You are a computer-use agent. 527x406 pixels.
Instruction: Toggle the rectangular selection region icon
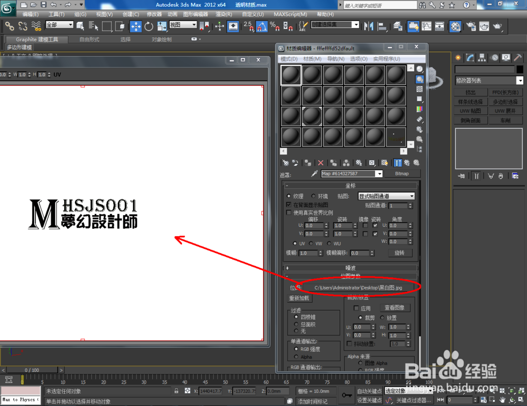click(x=106, y=26)
